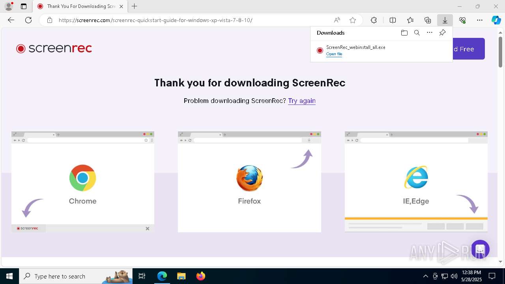Click the taskbar search box
Image resolution: width=505 pixels, height=284 pixels.
76,276
